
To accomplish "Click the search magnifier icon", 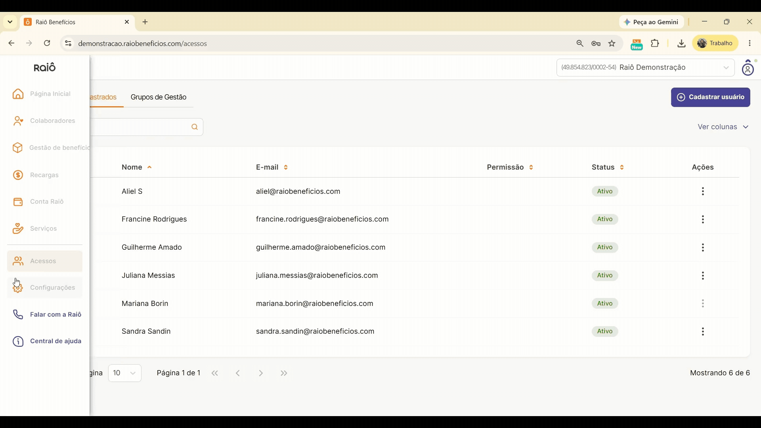I will (195, 128).
